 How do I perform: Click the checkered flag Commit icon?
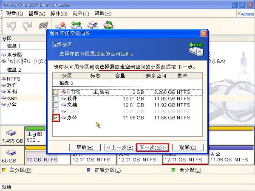[43, 25]
